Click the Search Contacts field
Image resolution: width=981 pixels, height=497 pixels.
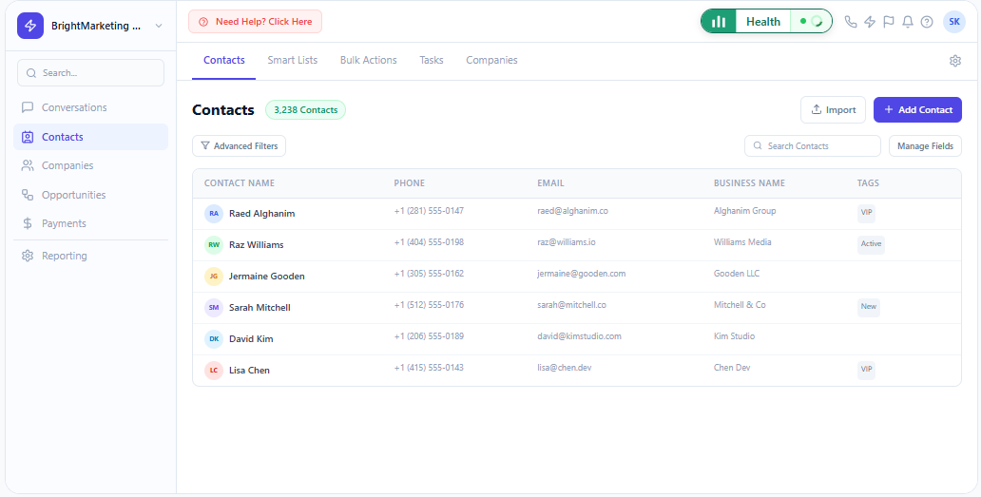(812, 145)
